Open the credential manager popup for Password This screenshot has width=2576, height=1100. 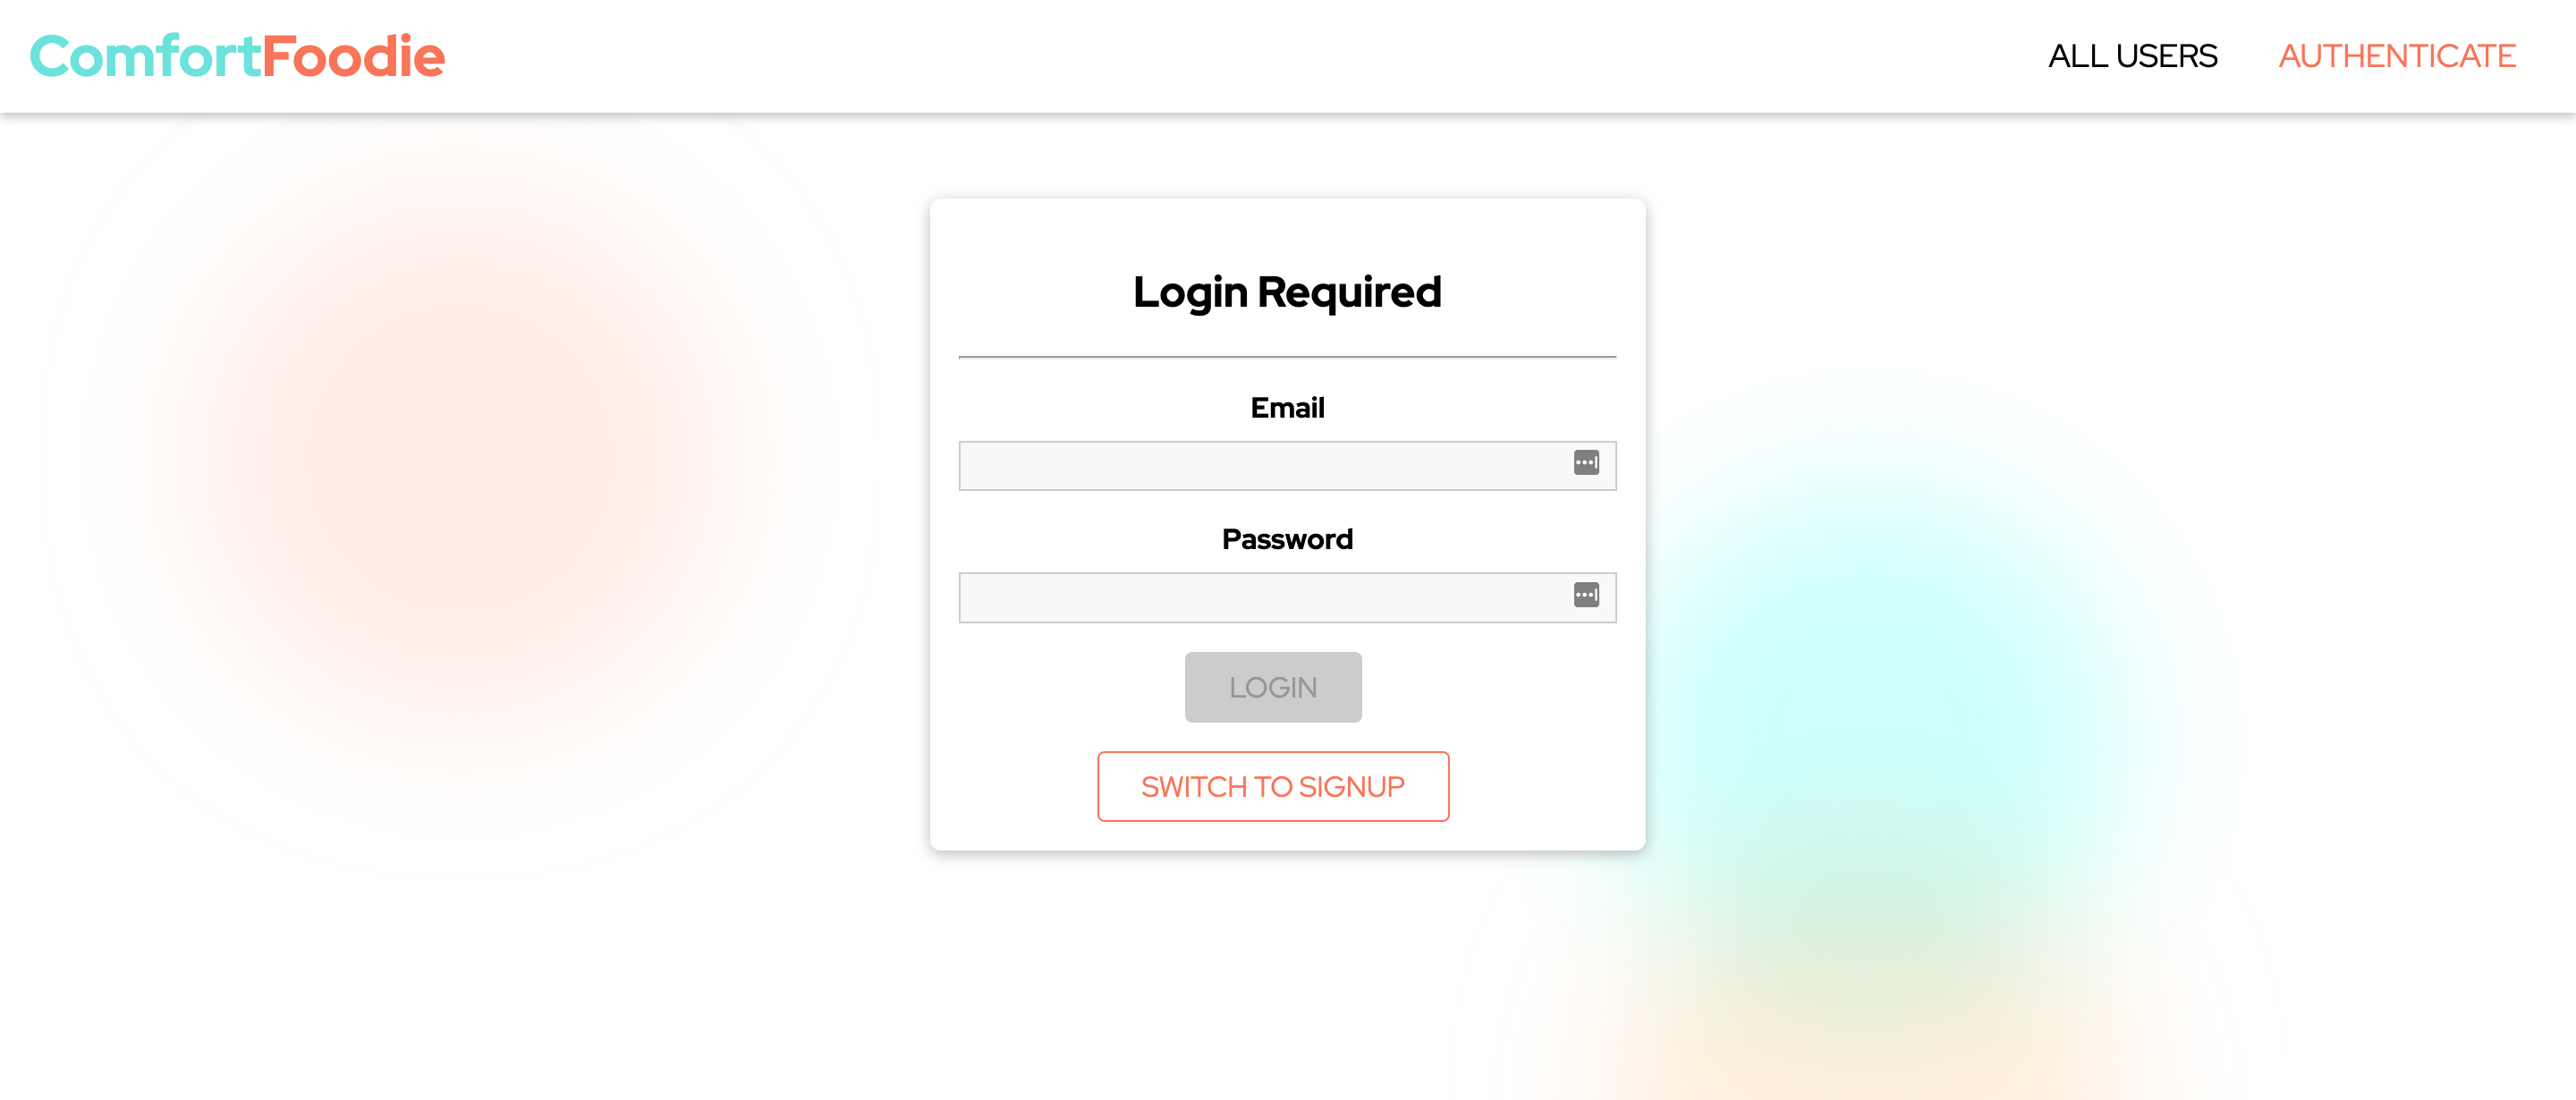pyautogui.click(x=1588, y=596)
